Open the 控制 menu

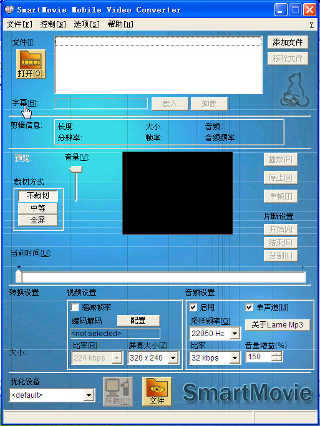[53, 24]
